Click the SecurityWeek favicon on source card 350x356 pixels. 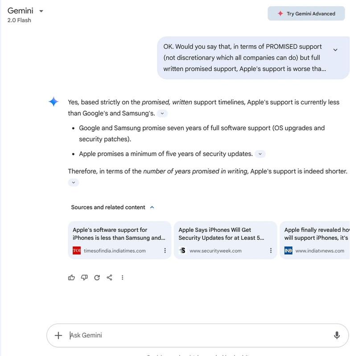182,251
